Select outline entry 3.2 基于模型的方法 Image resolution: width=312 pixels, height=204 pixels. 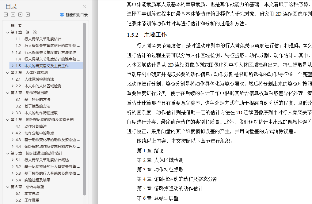33,106
